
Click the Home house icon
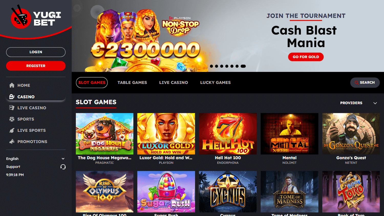coord(12,85)
